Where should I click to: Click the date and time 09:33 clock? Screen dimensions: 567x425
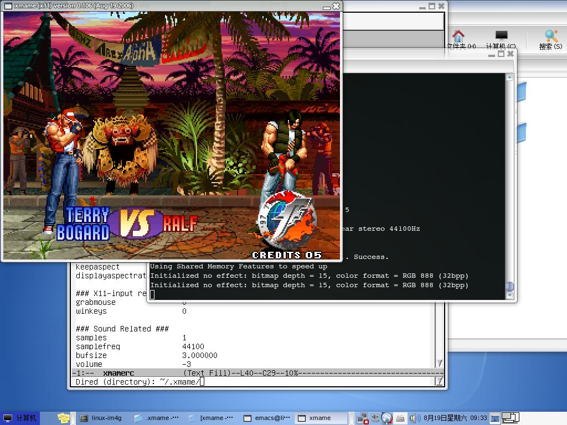tap(455, 418)
